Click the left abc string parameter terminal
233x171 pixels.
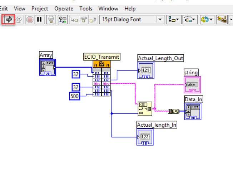(97, 84)
